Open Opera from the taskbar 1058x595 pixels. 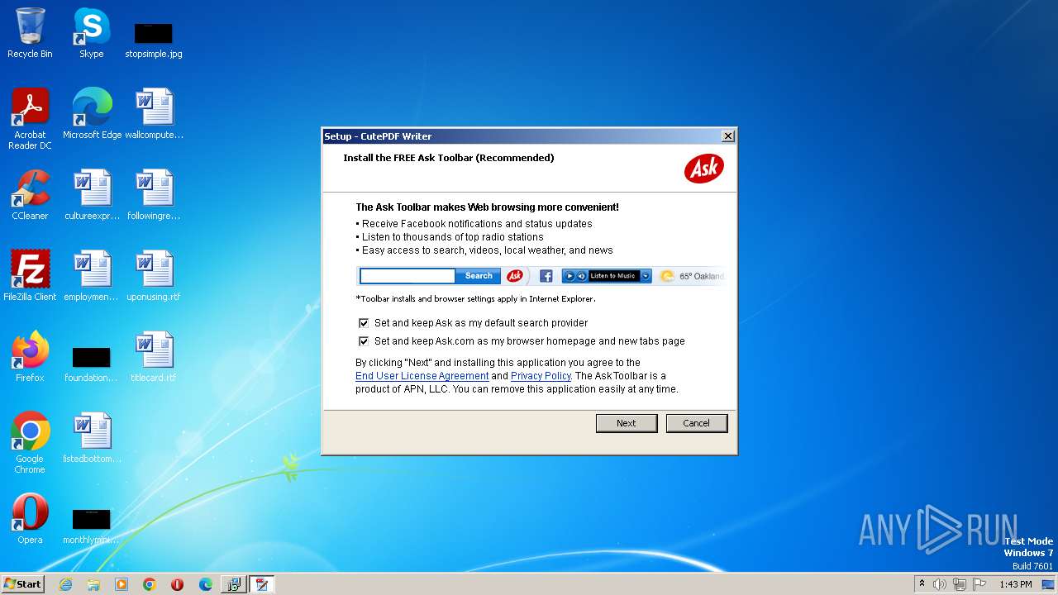point(178,584)
